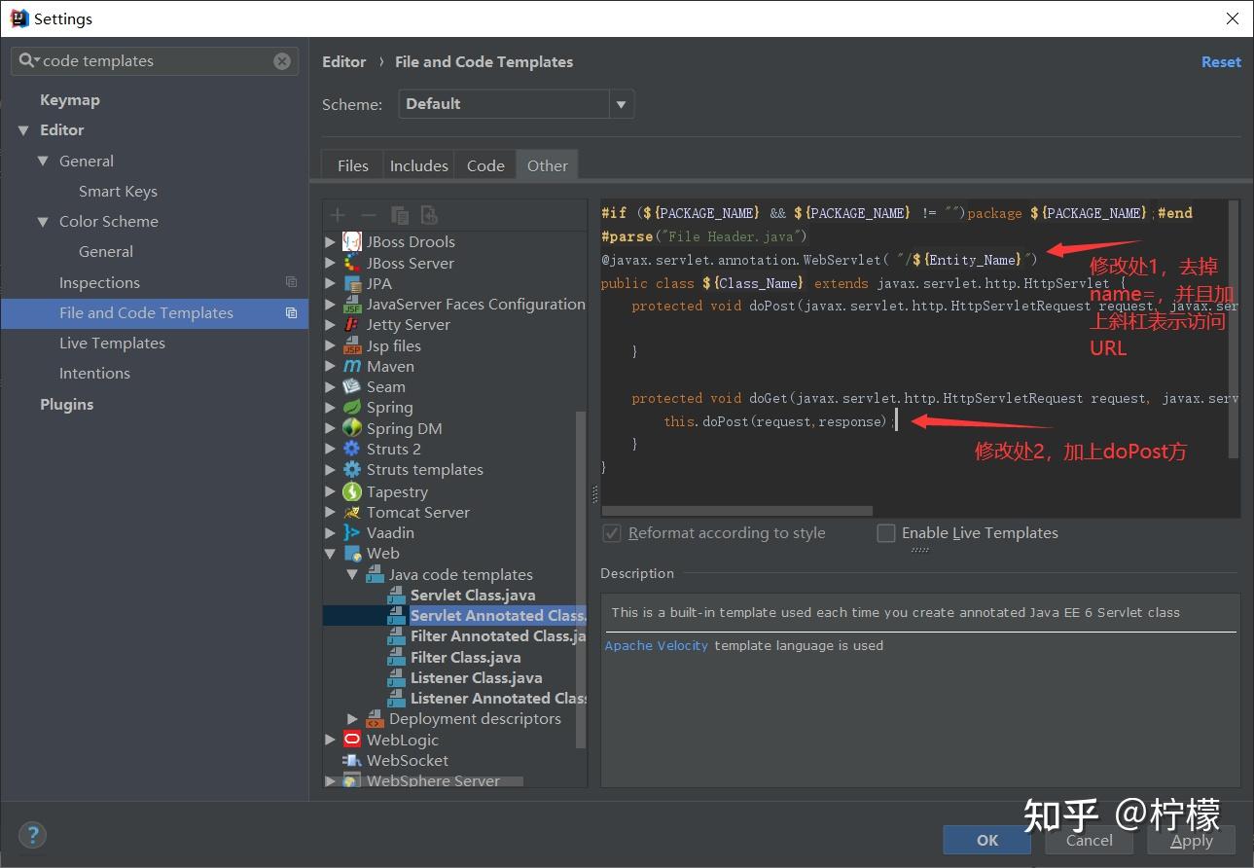Confirm settings with the OK button
This screenshot has width=1254, height=868.
pos(987,840)
